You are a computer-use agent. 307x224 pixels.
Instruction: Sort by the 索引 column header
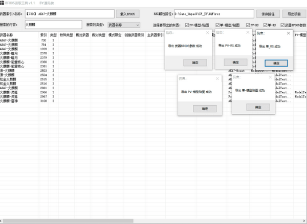click(x=43, y=35)
